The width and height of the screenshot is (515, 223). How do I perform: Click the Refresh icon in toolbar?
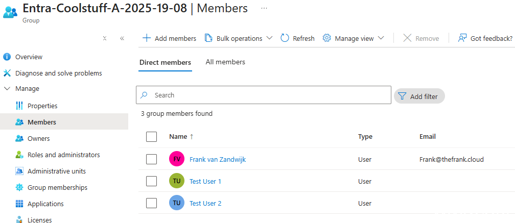coord(285,38)
